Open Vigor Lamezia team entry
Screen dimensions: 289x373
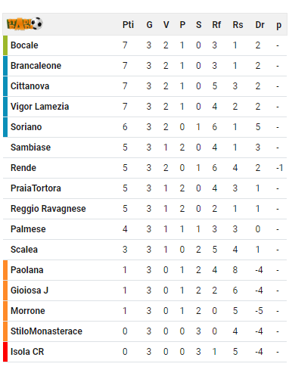tap(39, 107)
